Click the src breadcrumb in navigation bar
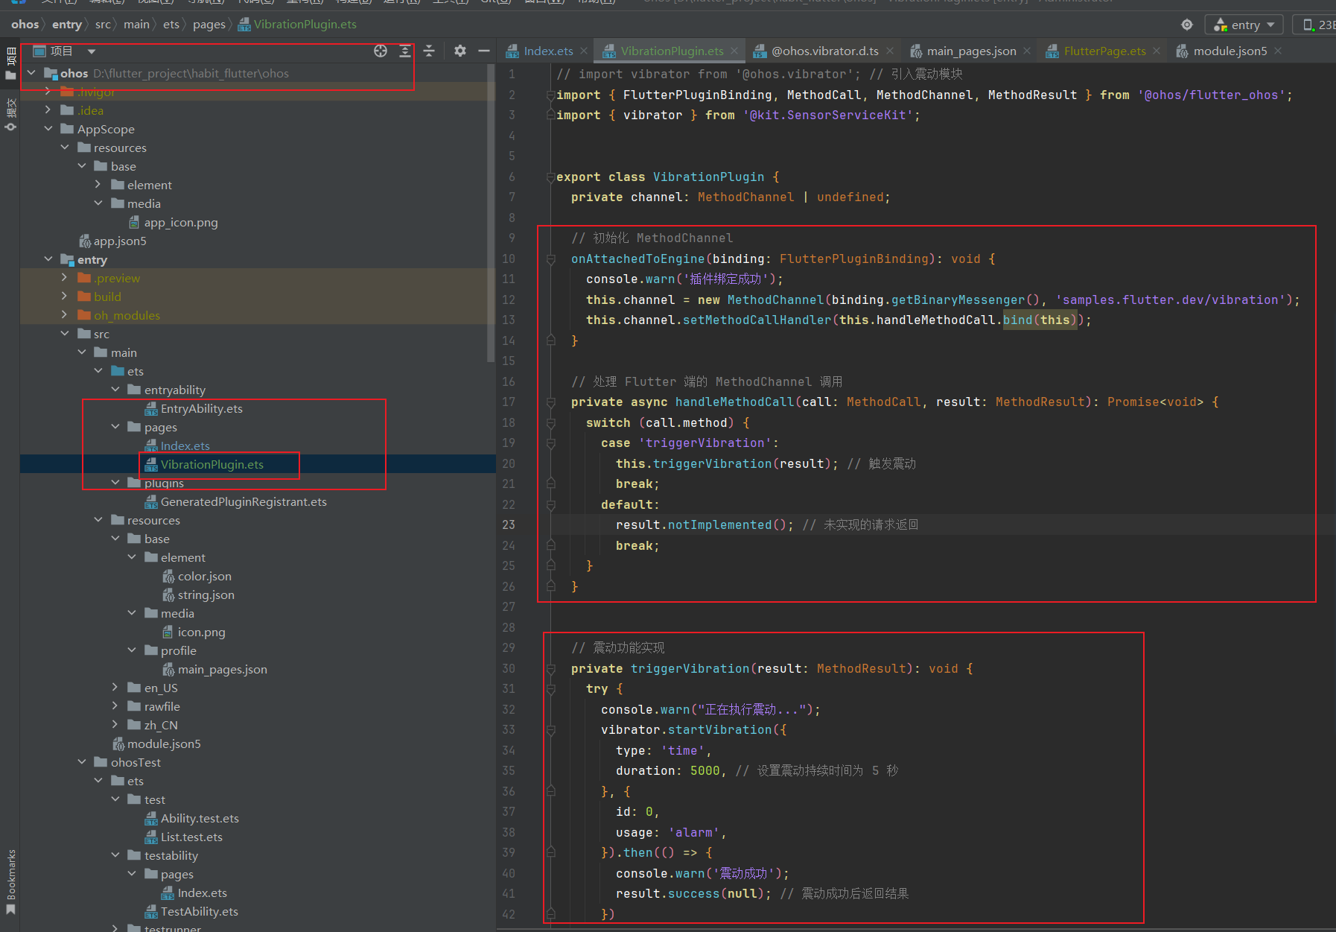Viewport: 1336px width, 932px height. coord(103,25)
